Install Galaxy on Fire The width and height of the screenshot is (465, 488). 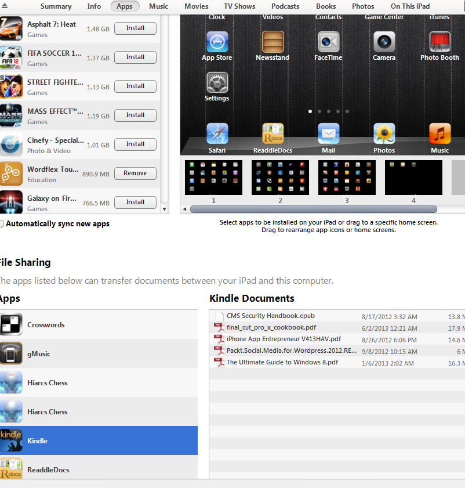(x=135, y=203)
